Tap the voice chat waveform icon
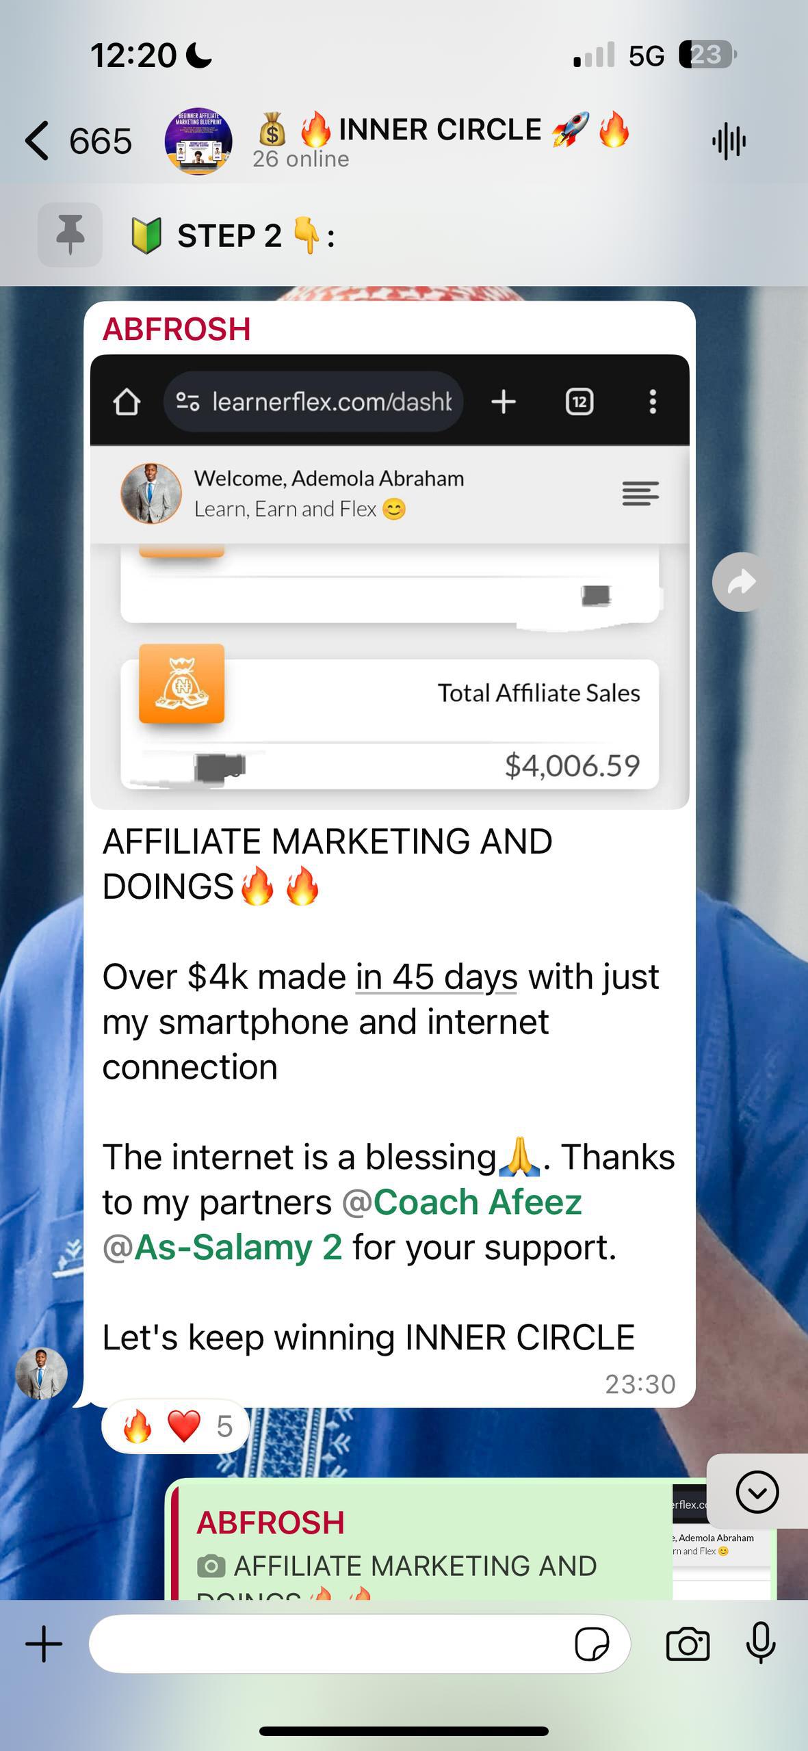Viewport: 808px width, 1751px height. tap(729, 142)
